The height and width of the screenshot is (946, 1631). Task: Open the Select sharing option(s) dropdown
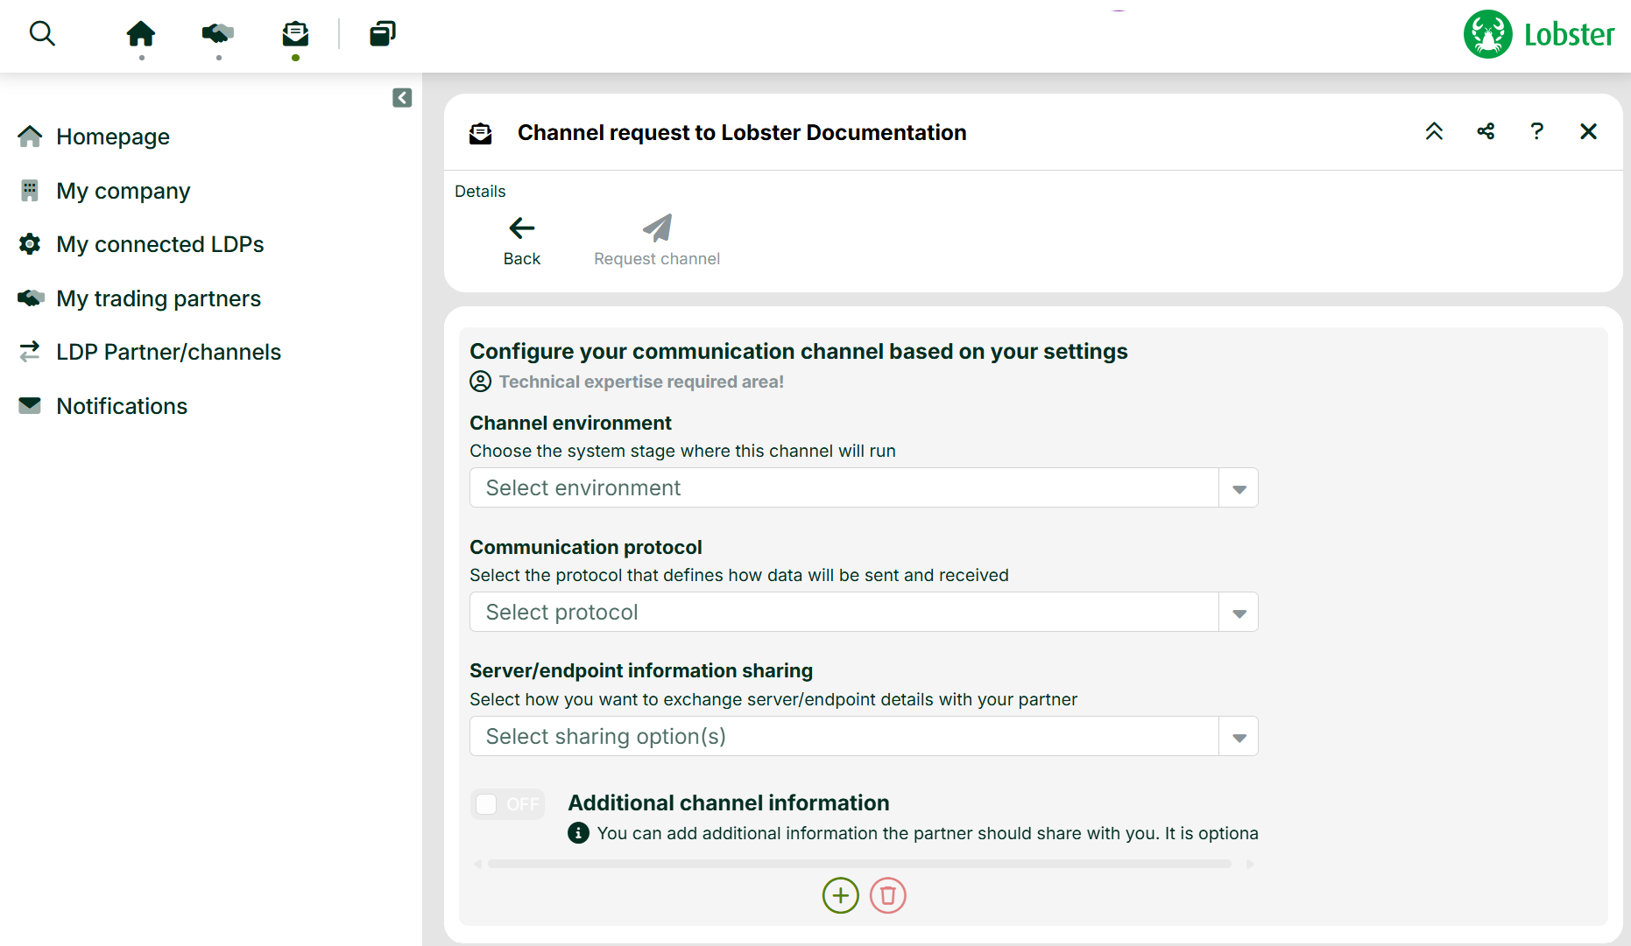point(864,736)
